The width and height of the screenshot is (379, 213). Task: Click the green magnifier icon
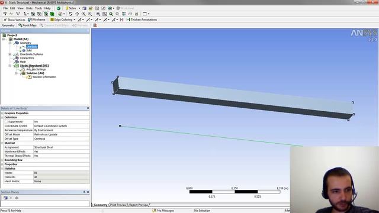click(111, 14)
